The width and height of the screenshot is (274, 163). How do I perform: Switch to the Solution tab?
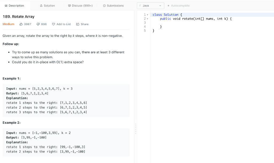click(47, 6)
